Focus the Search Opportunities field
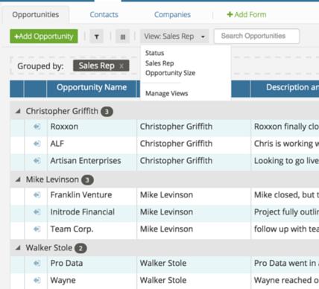The width and height of the screenshot is (319, 289). pyautogui.click(x=256, y=36)
